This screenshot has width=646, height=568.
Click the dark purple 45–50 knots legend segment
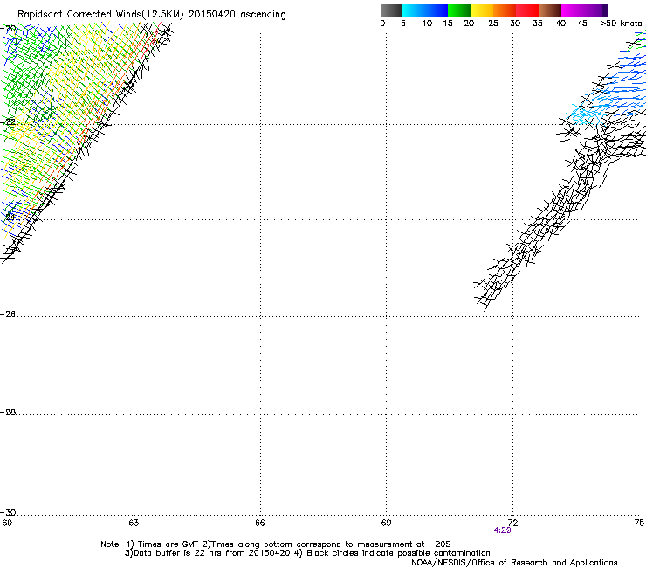(595, 10)
